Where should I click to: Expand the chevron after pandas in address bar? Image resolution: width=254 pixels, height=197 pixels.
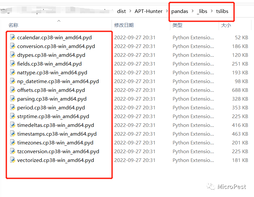(x=192, y=11)
